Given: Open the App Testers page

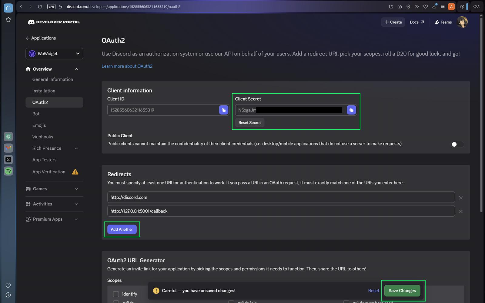Looking at the screenshot, I should click(45, 160).
